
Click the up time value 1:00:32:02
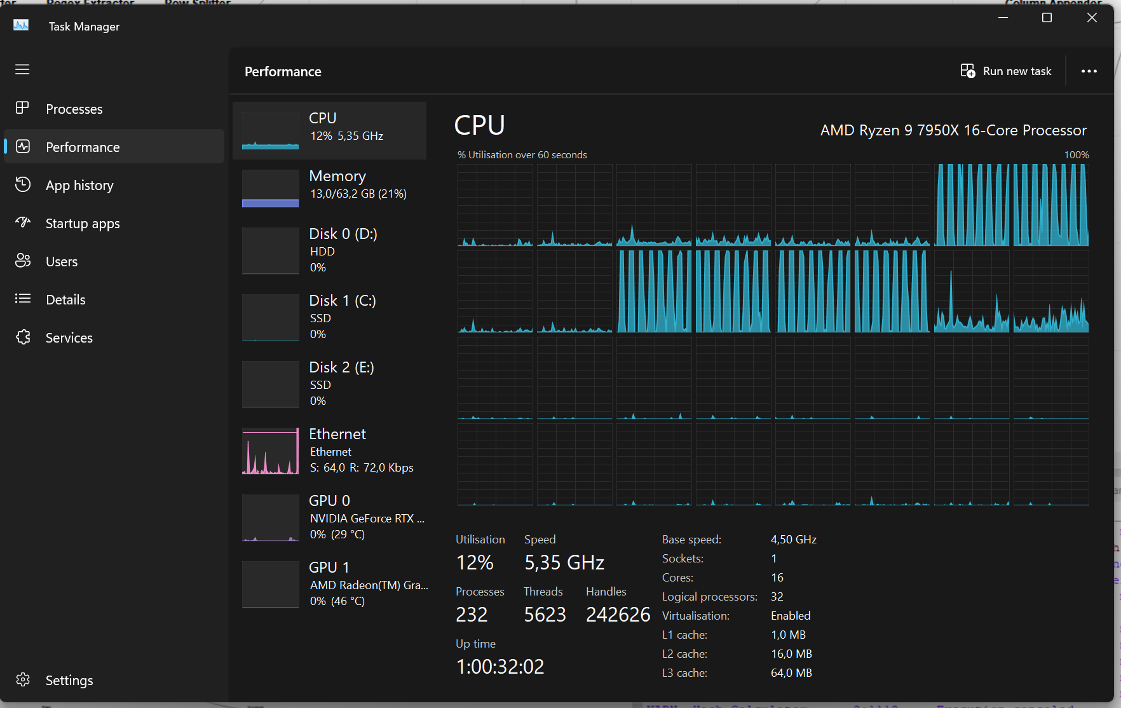[x=500, y=667]
